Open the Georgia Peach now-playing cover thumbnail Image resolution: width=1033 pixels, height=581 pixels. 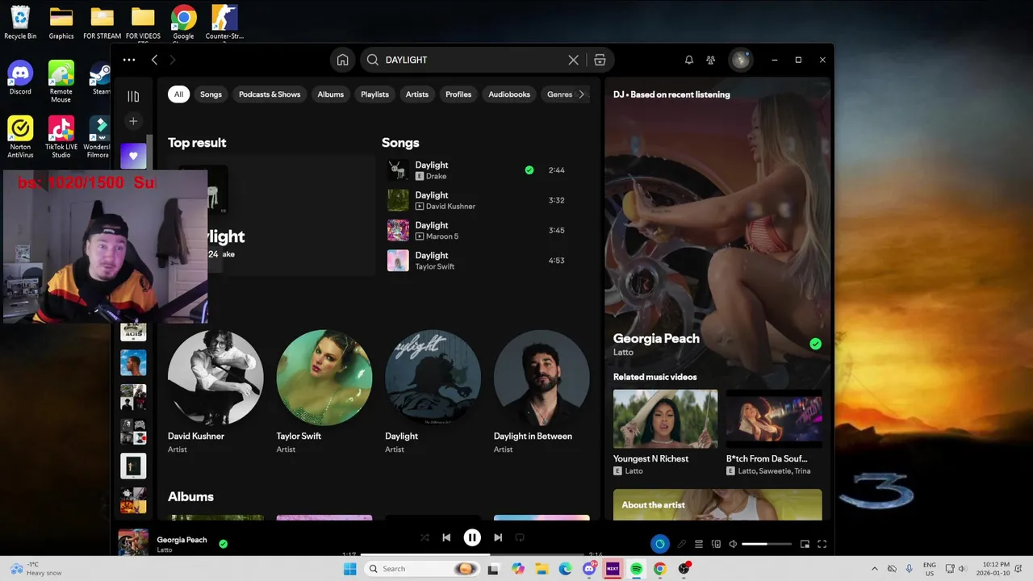pyautogui.click(x=133, y=542)
